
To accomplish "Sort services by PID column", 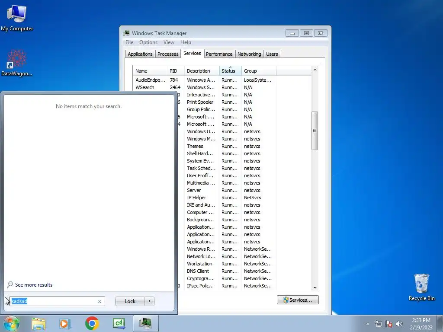I will (176, 71).
